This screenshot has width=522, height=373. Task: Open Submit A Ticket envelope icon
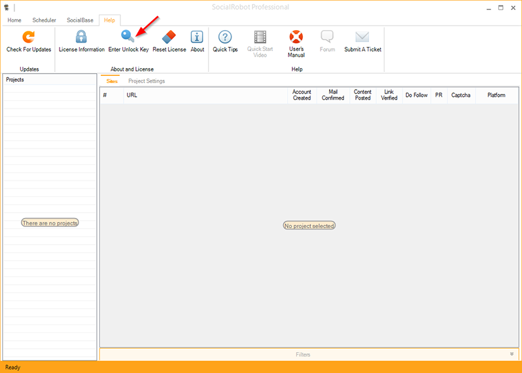pyautogui.click(x=362, y=37)
